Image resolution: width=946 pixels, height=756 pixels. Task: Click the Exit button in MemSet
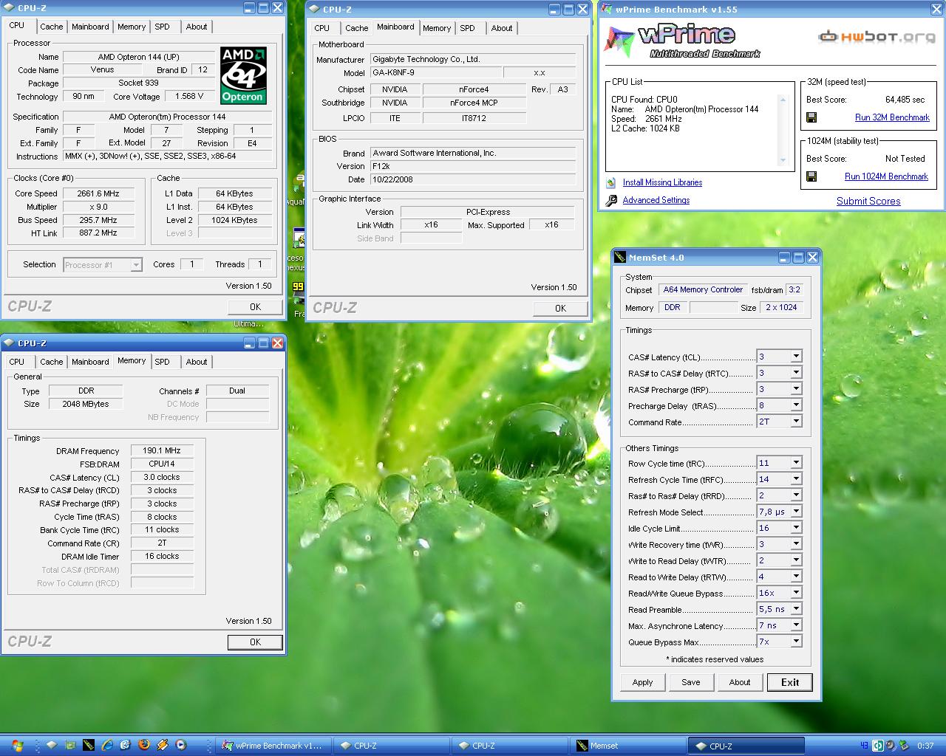point(790,682)
